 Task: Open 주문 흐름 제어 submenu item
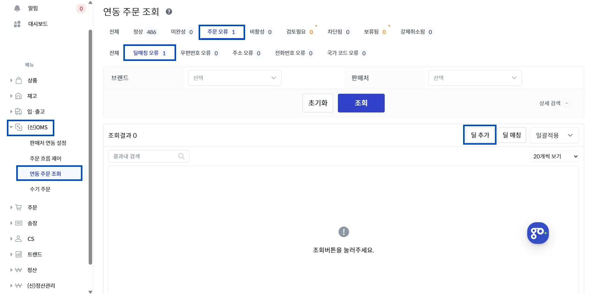(46, 159)
